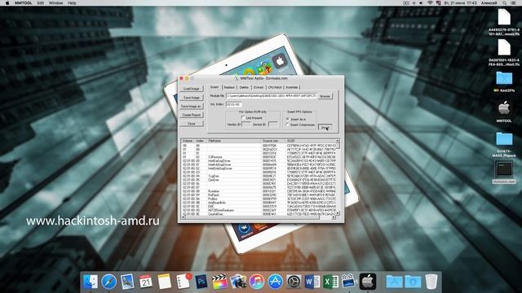Open the Applications folder stack in dock
The height and width of the screenshot is (293, 522).
click(x=394, y=282)
